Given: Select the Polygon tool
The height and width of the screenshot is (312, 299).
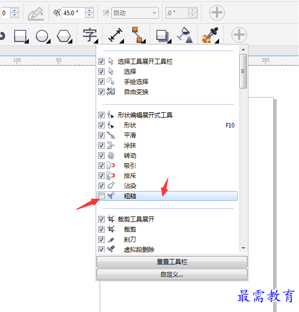Looking at the screenshot, I should click(64, 36).
